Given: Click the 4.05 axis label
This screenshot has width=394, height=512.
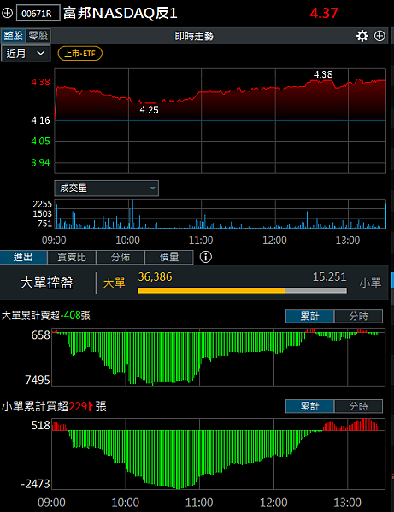Looking at the screenshot, I should (x=40, y=141).
